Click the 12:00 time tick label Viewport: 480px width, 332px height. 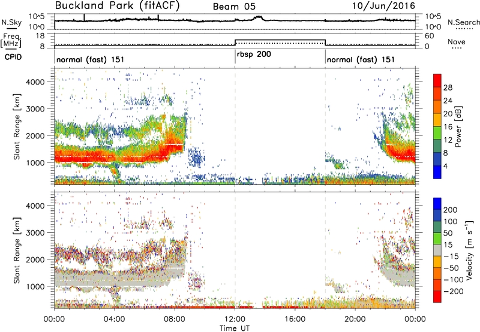tap(235, 319)
